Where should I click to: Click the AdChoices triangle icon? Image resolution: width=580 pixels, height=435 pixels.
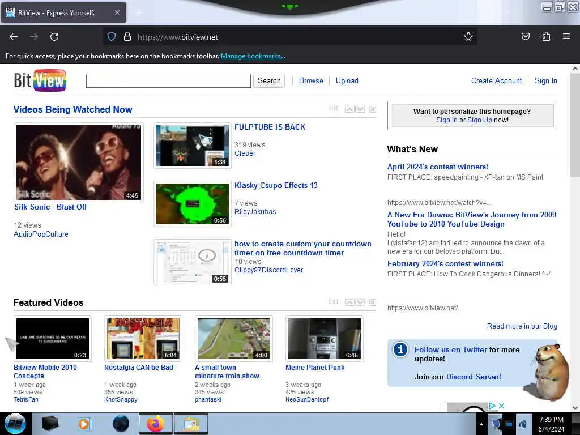[492, 406]
